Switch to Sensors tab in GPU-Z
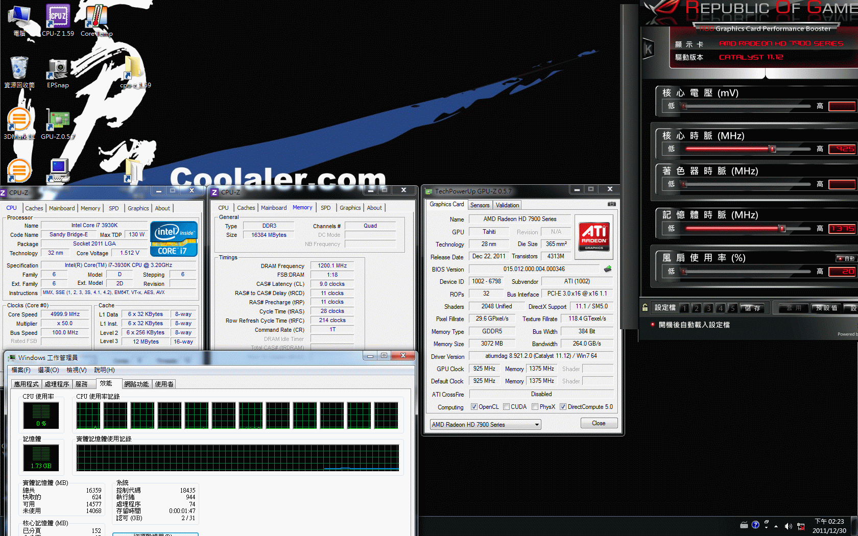This screenshot has height=536, width=858. click(480, 205)
